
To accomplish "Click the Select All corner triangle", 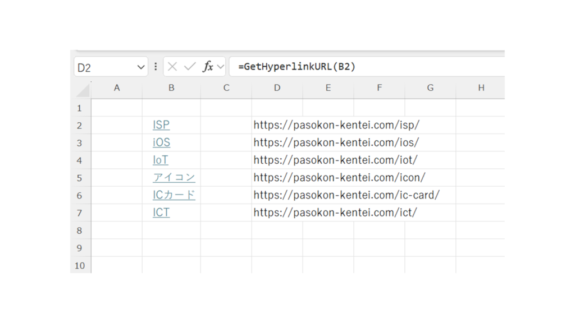I will pos(83,90).
